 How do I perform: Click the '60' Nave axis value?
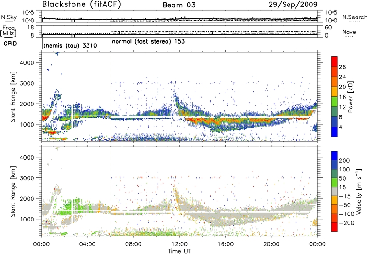coord(328,28)
